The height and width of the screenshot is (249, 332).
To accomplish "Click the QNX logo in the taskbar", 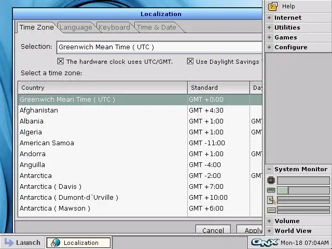I will tap(265, 242).
